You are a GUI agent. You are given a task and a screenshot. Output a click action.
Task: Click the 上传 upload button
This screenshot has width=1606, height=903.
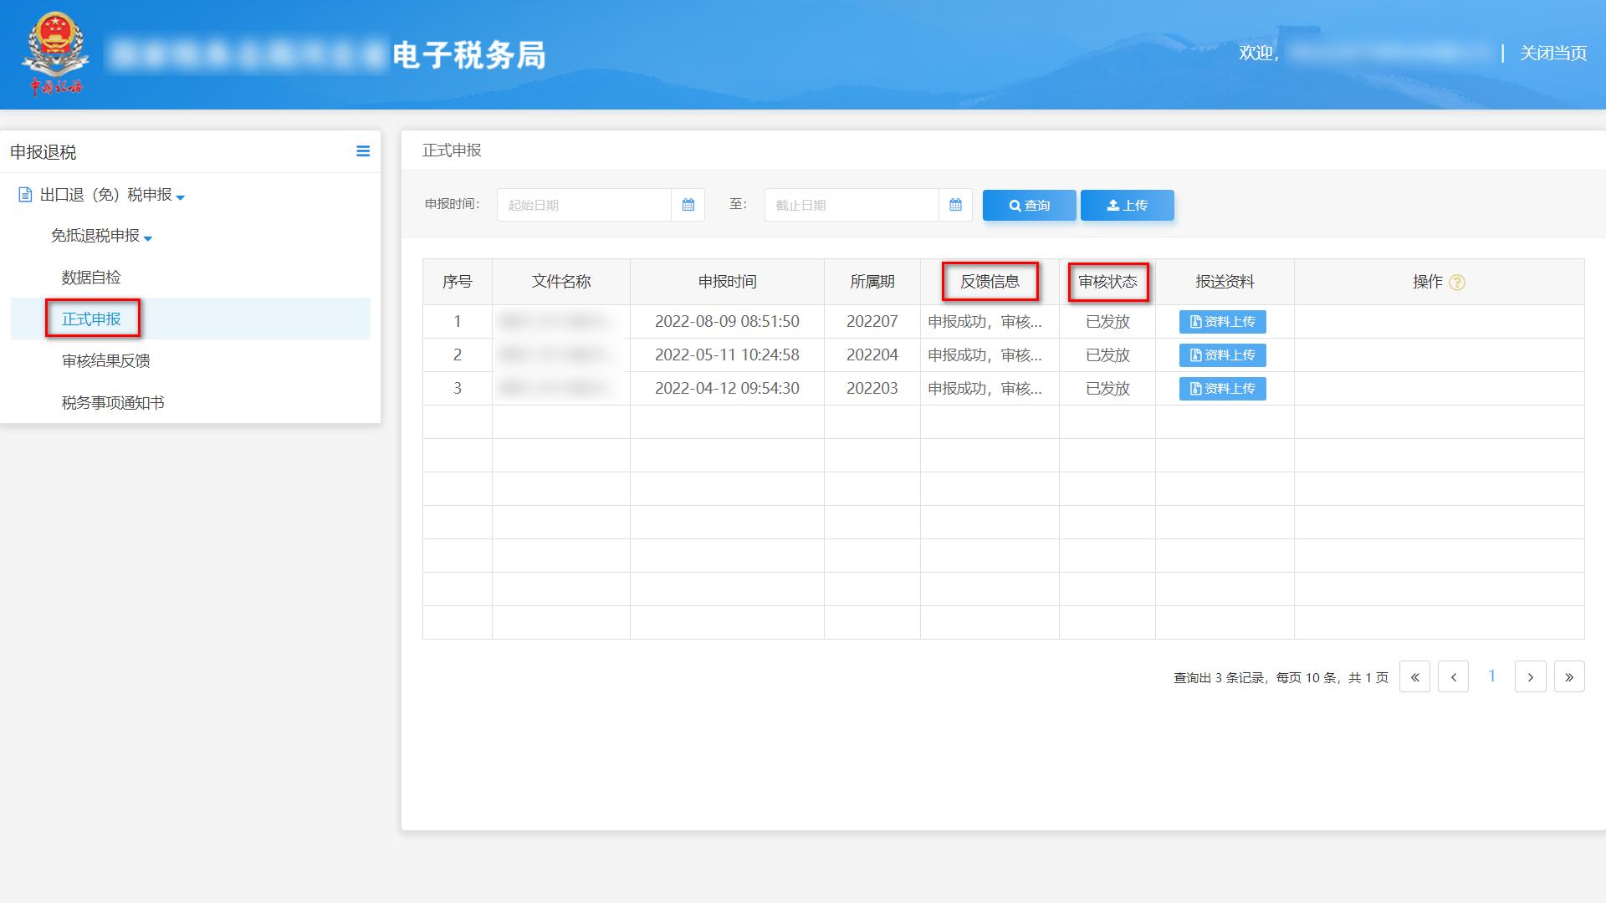tap(1127, 205)
